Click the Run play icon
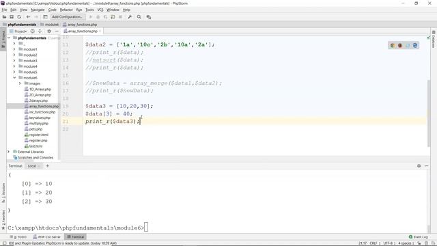Viewport: 437px width, 246px height. [x=91, y=17]
